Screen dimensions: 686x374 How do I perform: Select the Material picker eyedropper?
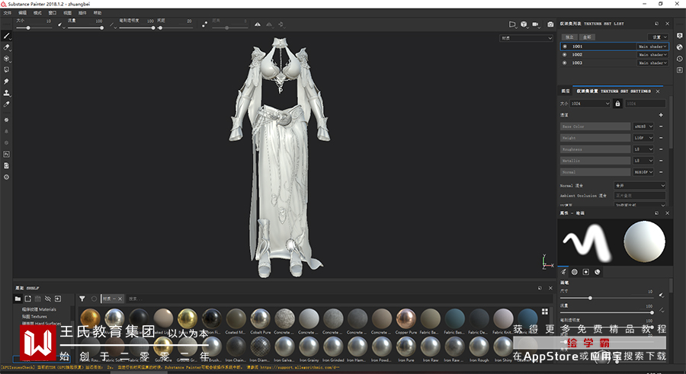click(x=7, y=104)
